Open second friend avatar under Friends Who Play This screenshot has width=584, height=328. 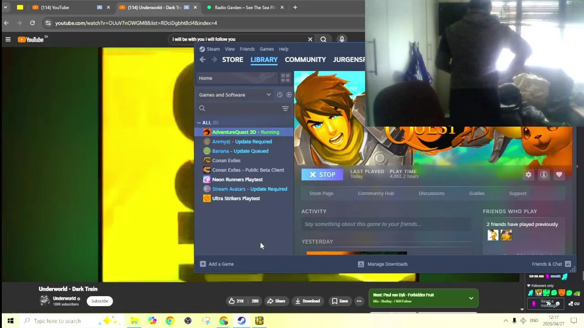coord(506,235)
